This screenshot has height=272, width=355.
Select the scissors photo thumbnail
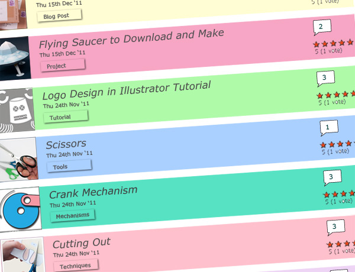point(18,159)
